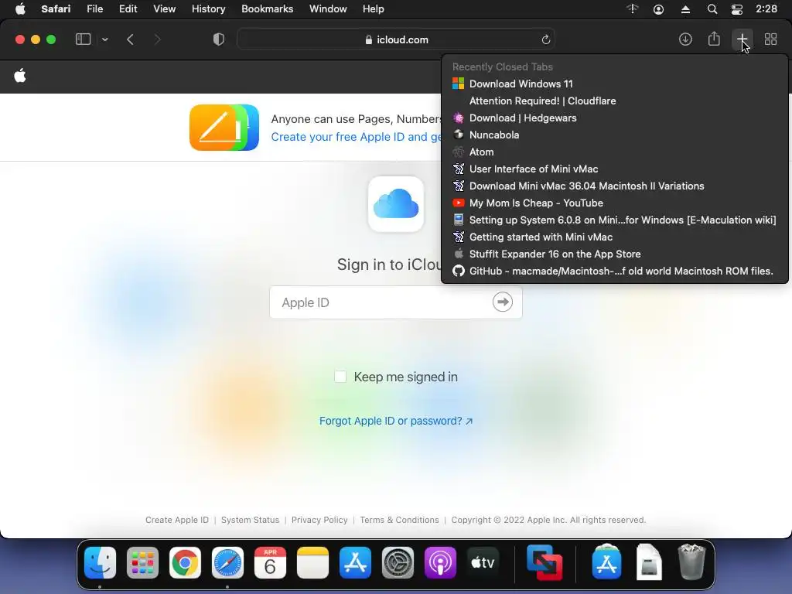Reopen Download Mini vMac 36.04 entry

614,186
